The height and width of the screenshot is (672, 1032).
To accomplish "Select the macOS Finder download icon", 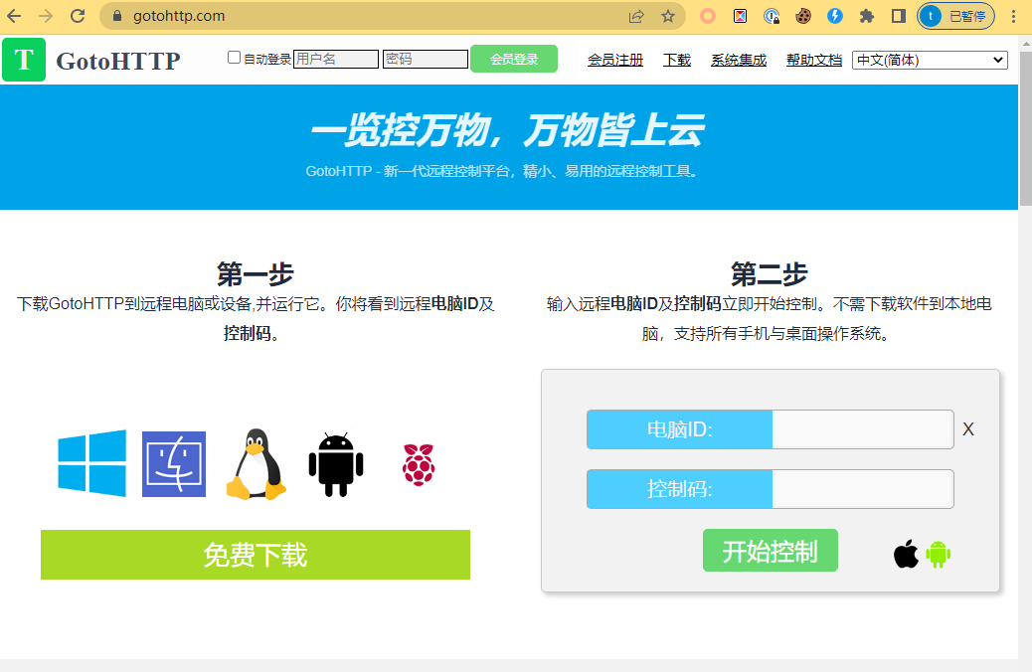I will coord(174,464).
